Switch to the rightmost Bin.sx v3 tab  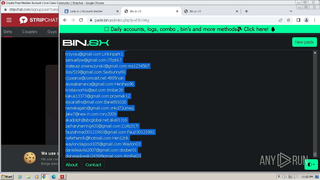(x=211, y=11)
